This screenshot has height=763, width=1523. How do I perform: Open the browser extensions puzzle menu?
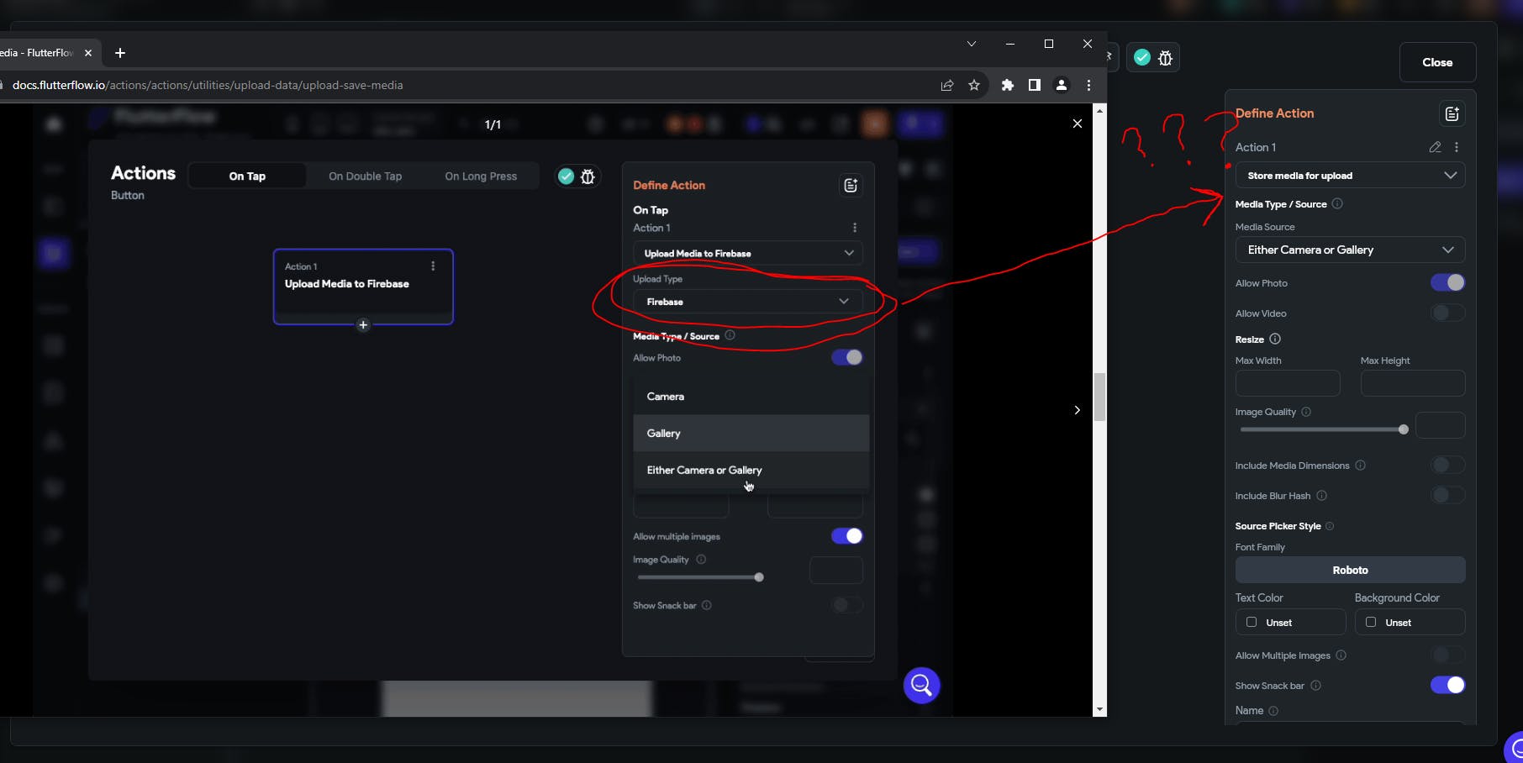(x=1008, y=85)
